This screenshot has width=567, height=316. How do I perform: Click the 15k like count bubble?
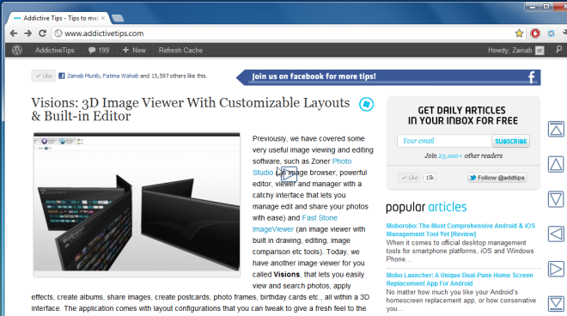(430, 178)
